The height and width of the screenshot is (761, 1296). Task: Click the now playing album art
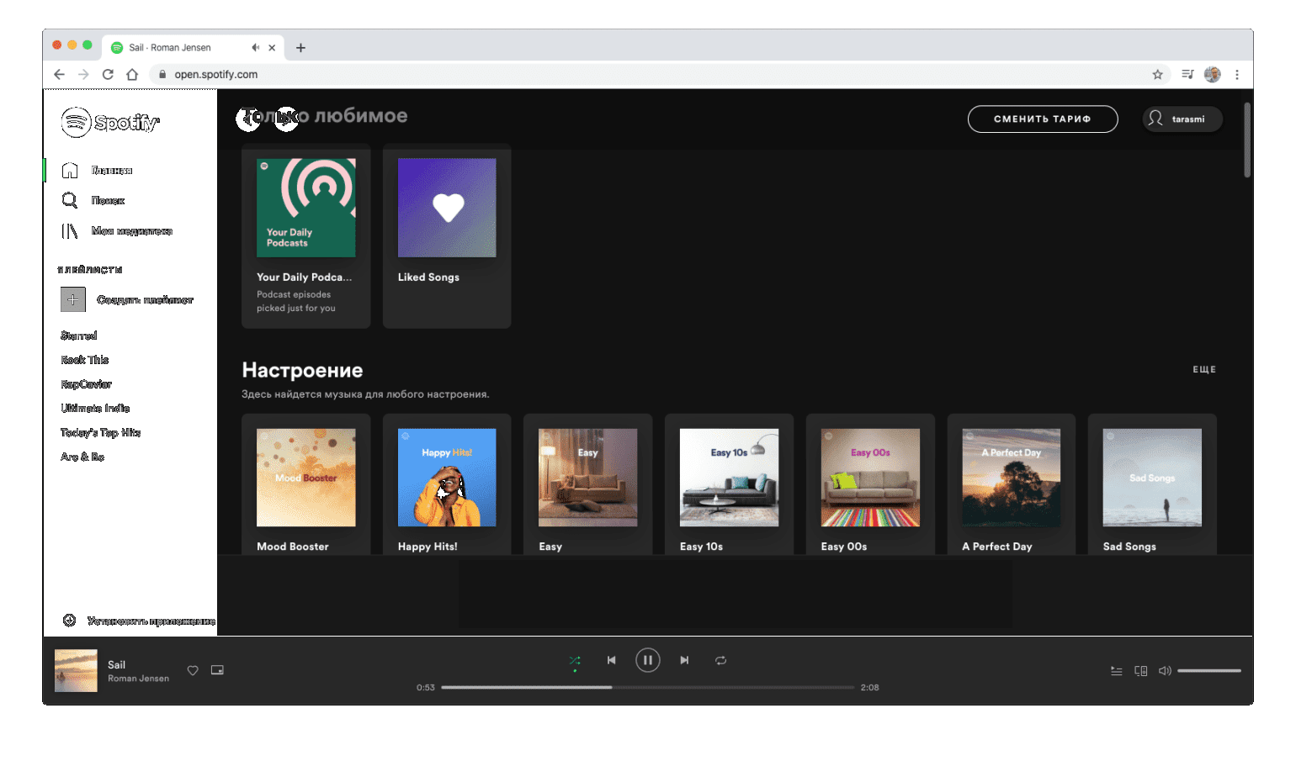click(76, 670)
